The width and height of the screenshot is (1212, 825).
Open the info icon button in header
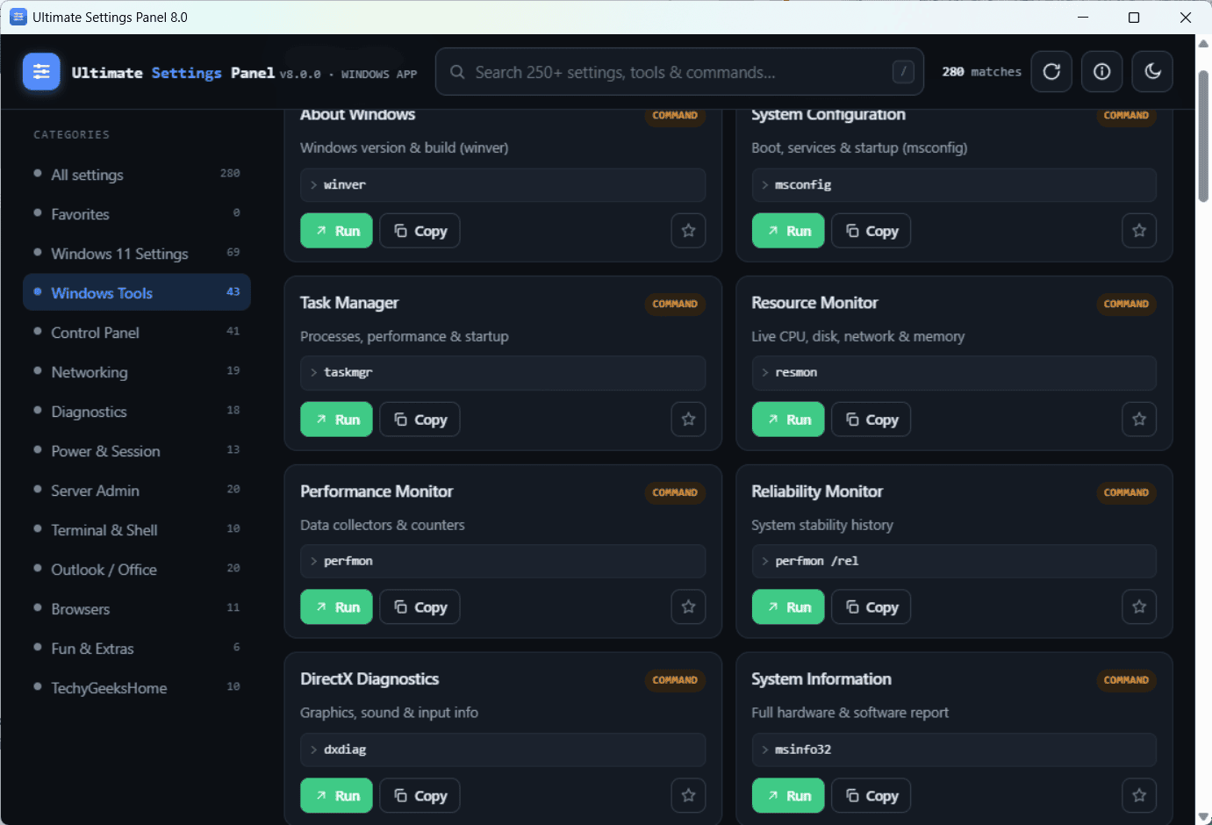[1102, 72]
